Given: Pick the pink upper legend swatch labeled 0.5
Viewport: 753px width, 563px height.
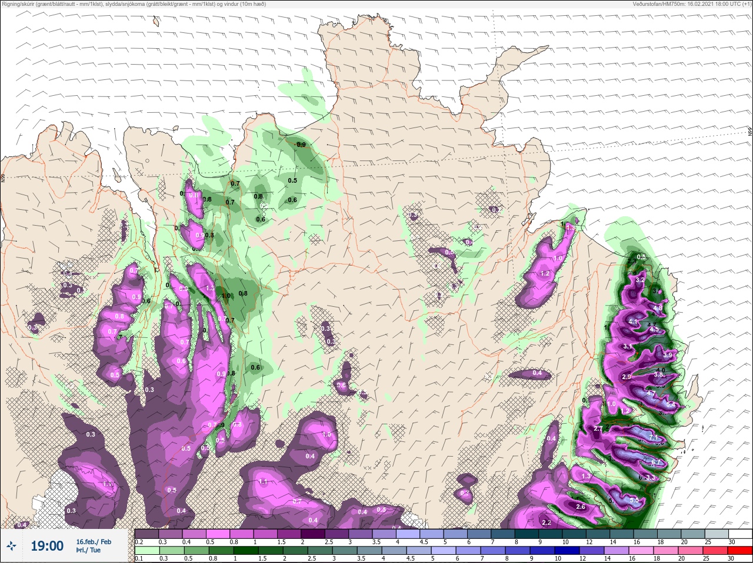Looking at the screenshot, I should tap(218, 534).
